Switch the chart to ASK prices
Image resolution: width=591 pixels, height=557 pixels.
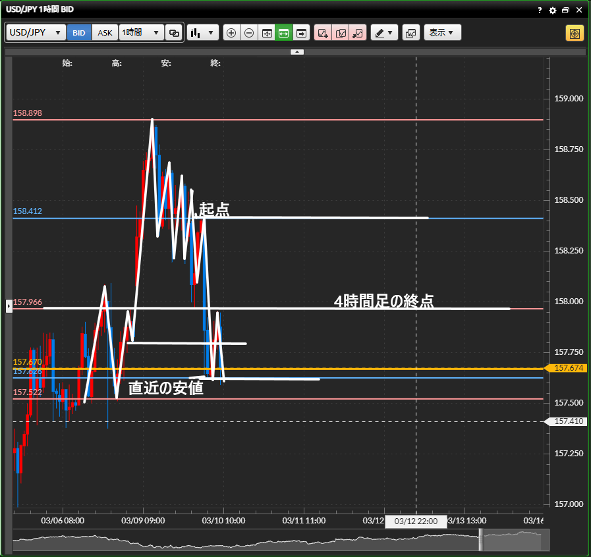tap(105, 32)
